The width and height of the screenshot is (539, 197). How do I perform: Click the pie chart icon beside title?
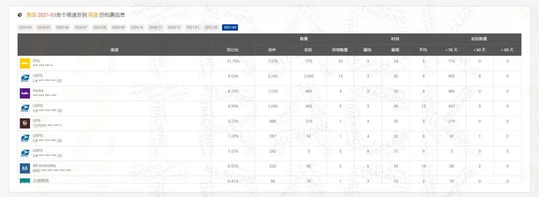coord(20,15)
